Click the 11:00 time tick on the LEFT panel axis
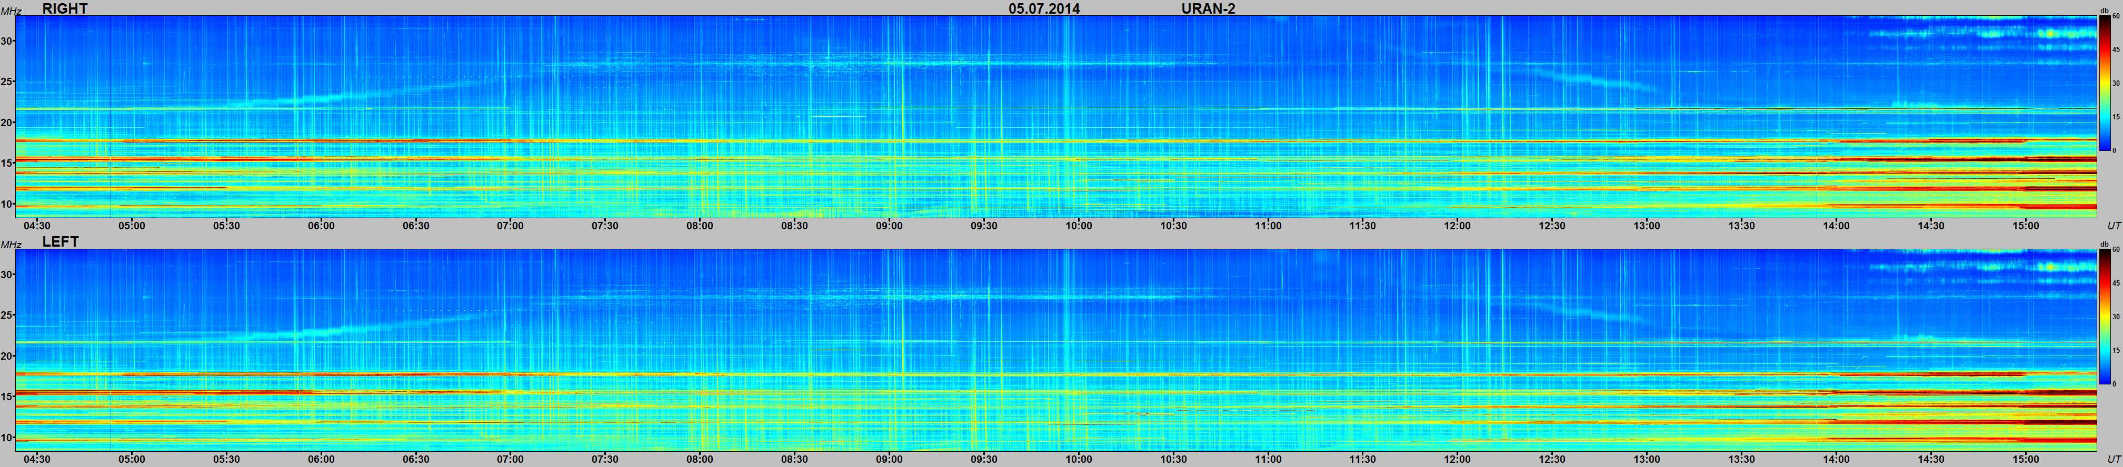This screenshot has height=467, width=2123. (x=1268, y=460)
